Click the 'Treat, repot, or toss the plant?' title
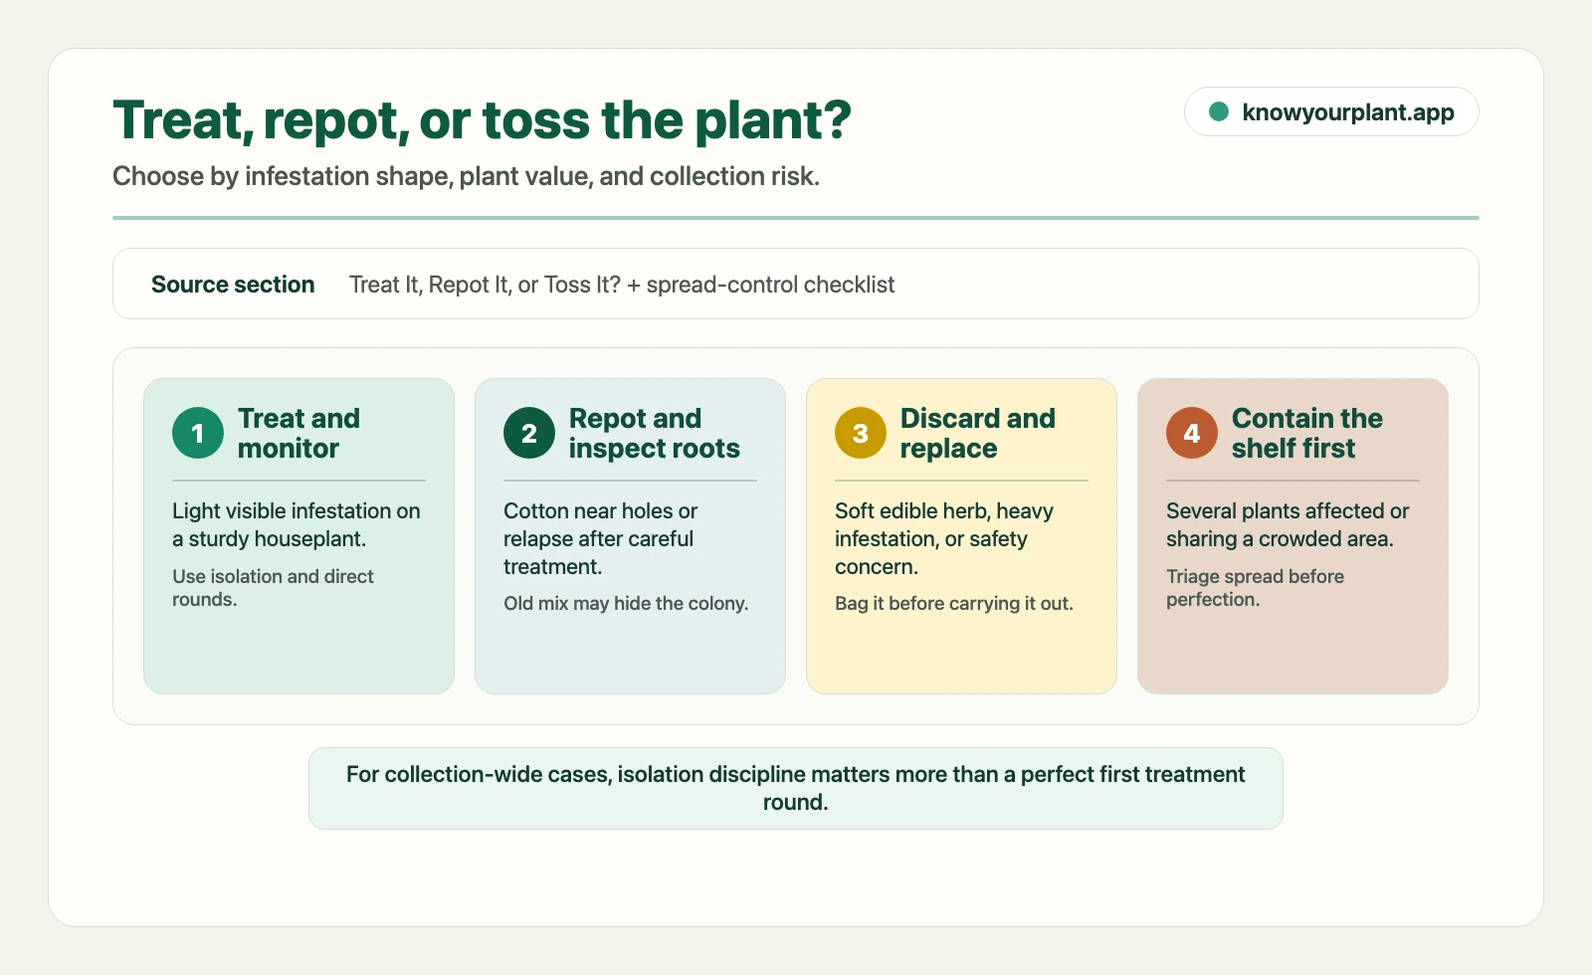Screen dimensions: 1592x975 tap(483, 120)
